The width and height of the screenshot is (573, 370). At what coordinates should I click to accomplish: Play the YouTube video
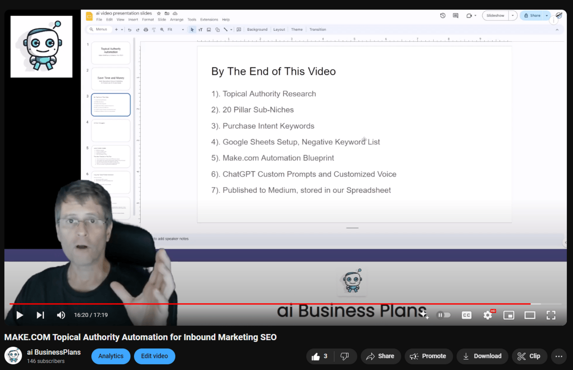20,315
